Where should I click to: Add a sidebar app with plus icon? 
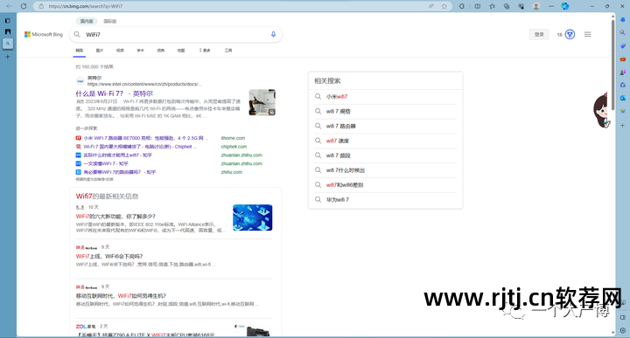pos(622,126)
